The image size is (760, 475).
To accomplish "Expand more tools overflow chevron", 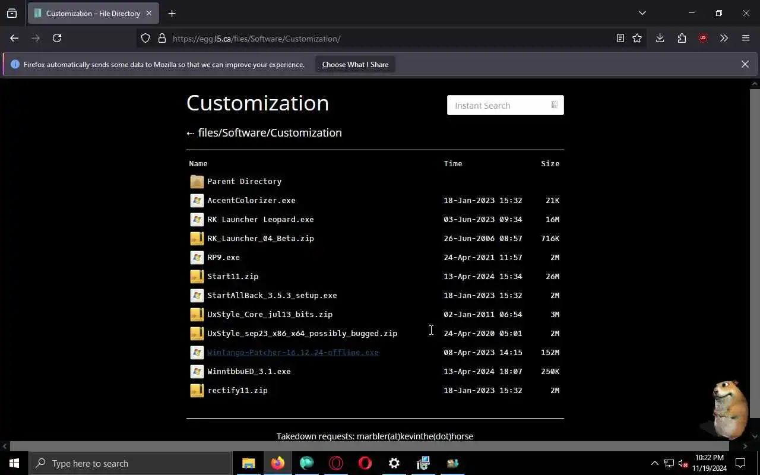I will pos(724,38).
